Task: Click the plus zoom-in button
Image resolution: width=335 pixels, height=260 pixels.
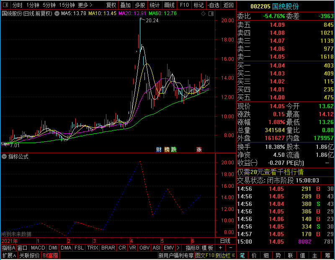Action: point(221,248)
